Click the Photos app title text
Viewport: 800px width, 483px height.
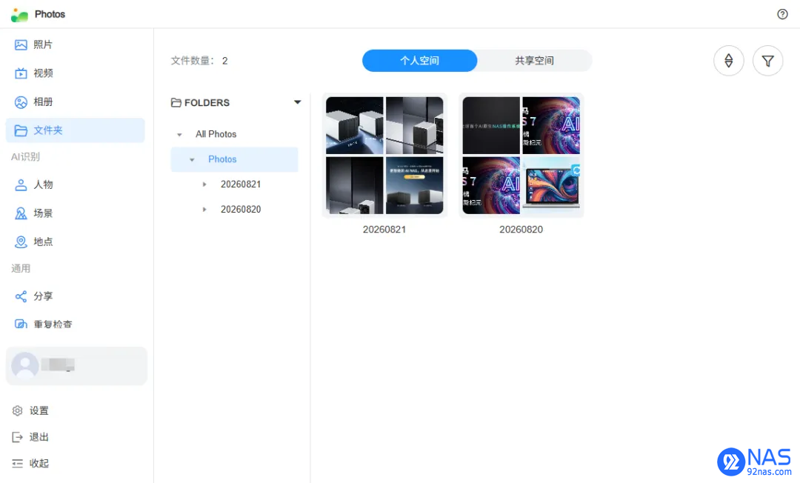[50, 14]
